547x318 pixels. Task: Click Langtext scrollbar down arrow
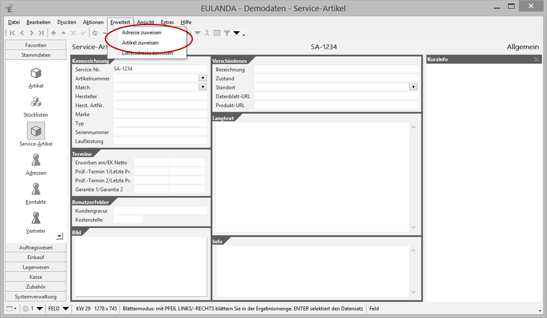414,227
